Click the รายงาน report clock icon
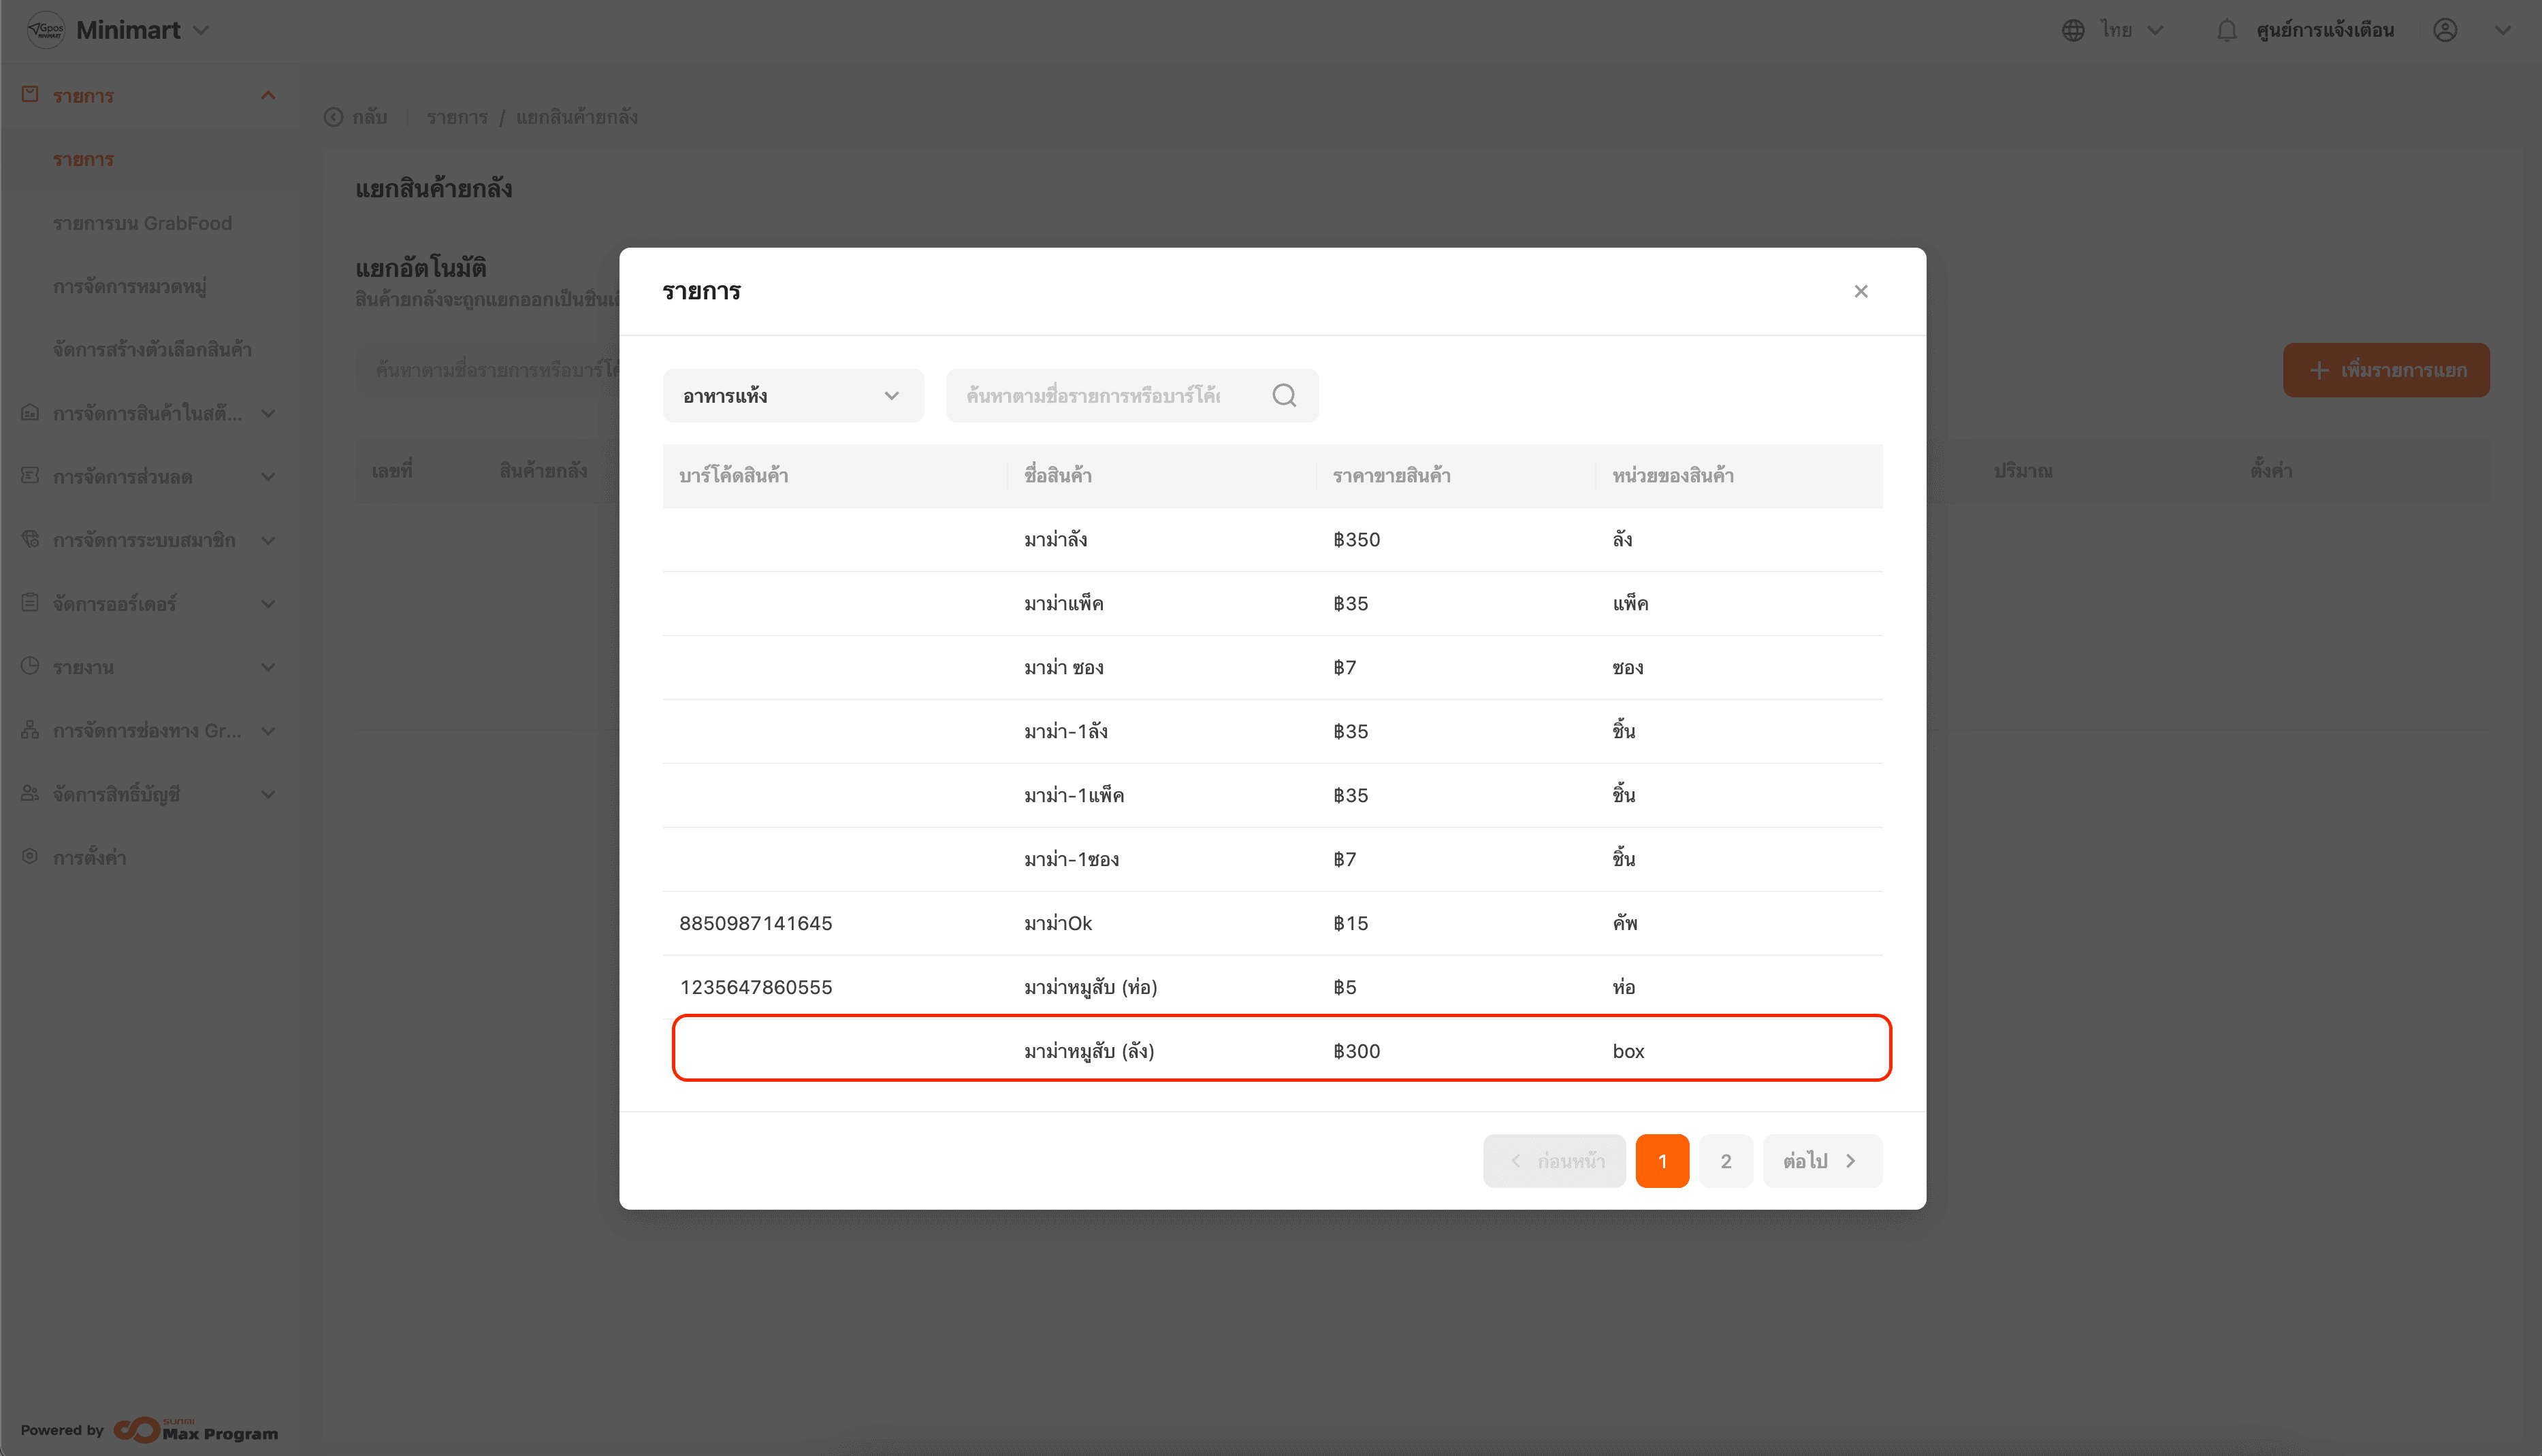 [x=30, y=666]
